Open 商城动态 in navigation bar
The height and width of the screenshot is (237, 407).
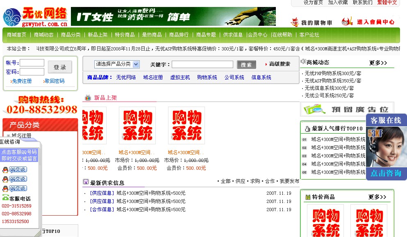click(43, 35)
